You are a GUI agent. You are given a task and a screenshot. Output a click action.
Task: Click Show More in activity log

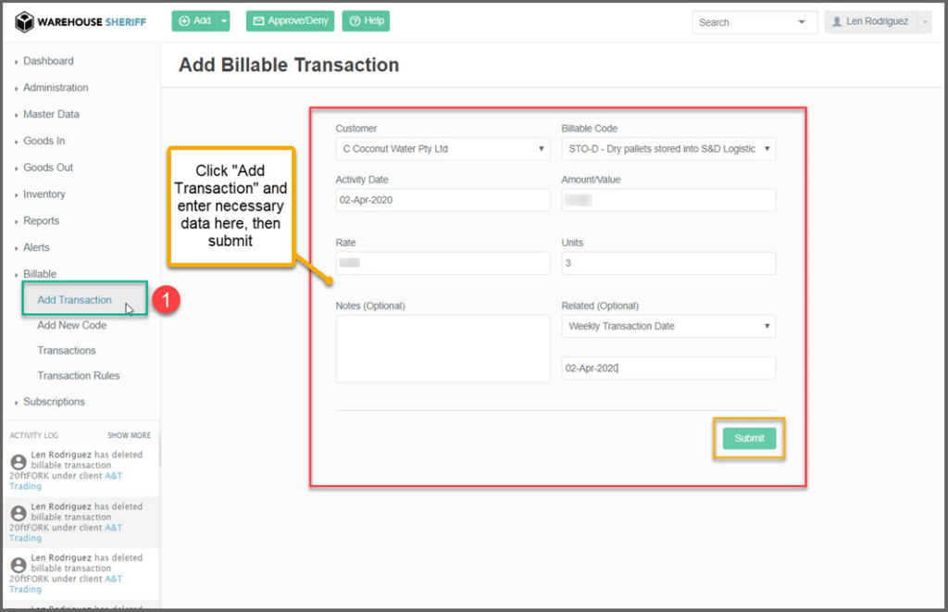coord(129,435)
